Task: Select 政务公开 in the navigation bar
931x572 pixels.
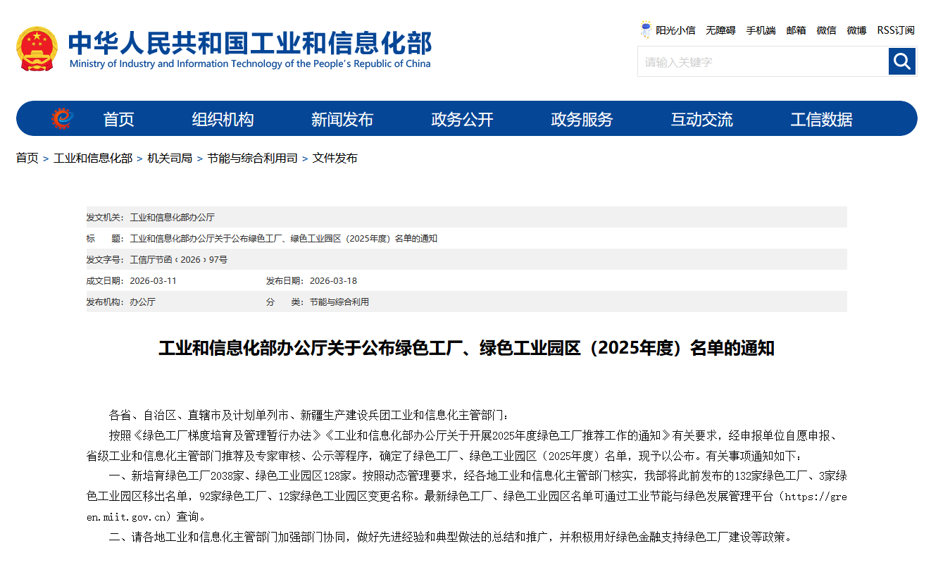Action: click(461, 118)
